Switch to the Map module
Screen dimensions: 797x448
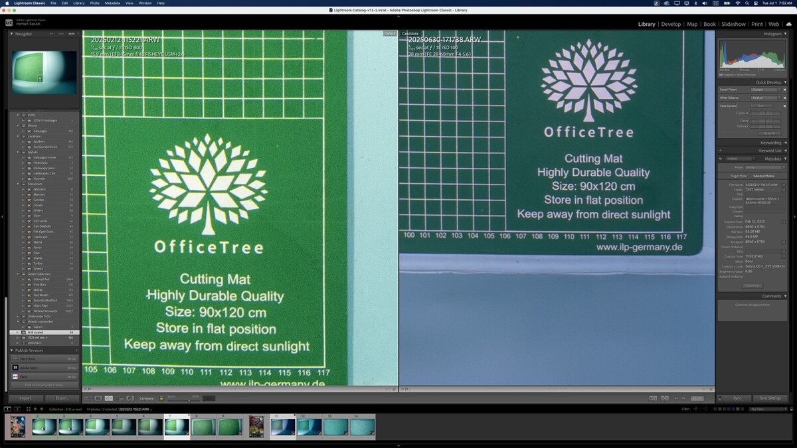(x=692, y=25)
